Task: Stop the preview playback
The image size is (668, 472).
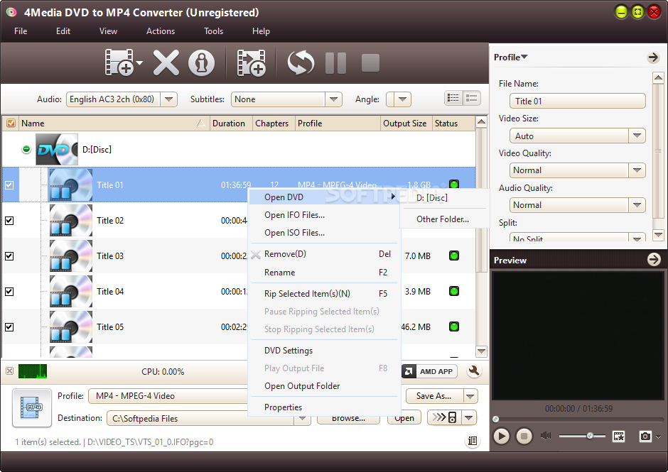Action: [524, 437]
